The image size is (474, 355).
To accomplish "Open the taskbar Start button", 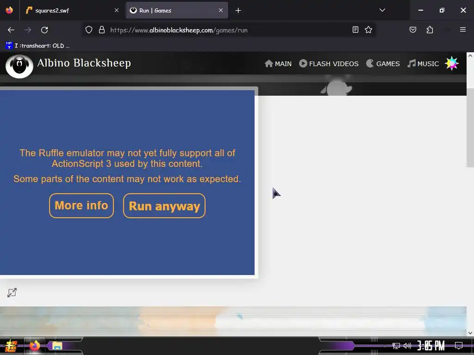I will coord(11,346).
